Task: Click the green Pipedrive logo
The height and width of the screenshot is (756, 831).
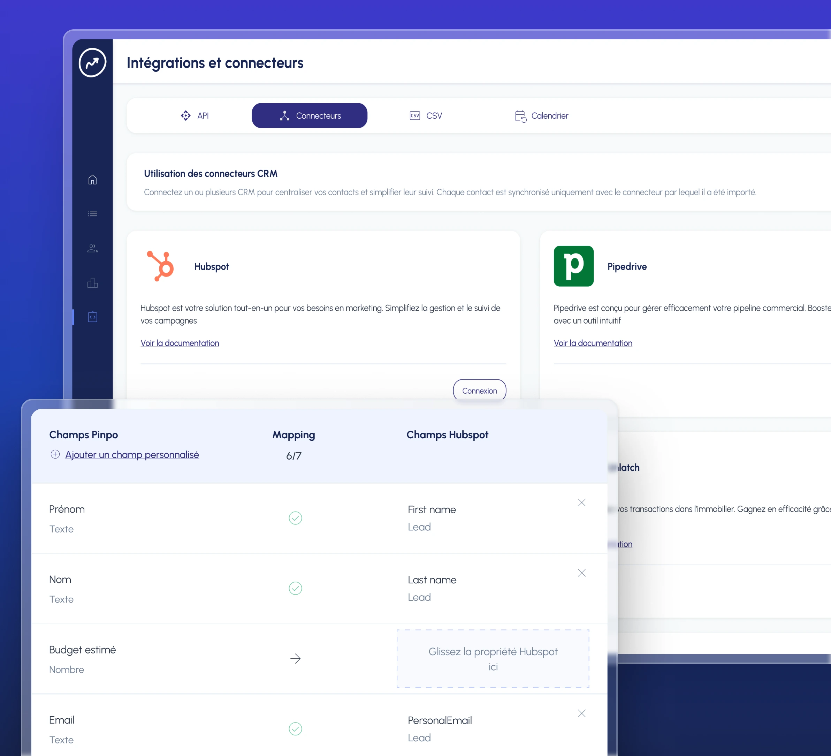Action: coord(573,266)
